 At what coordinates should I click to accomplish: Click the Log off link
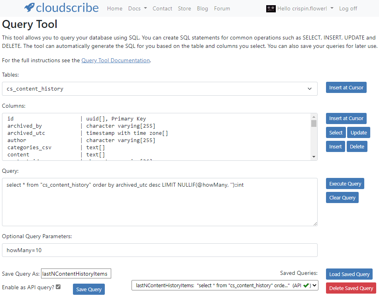tap(348, 8)
